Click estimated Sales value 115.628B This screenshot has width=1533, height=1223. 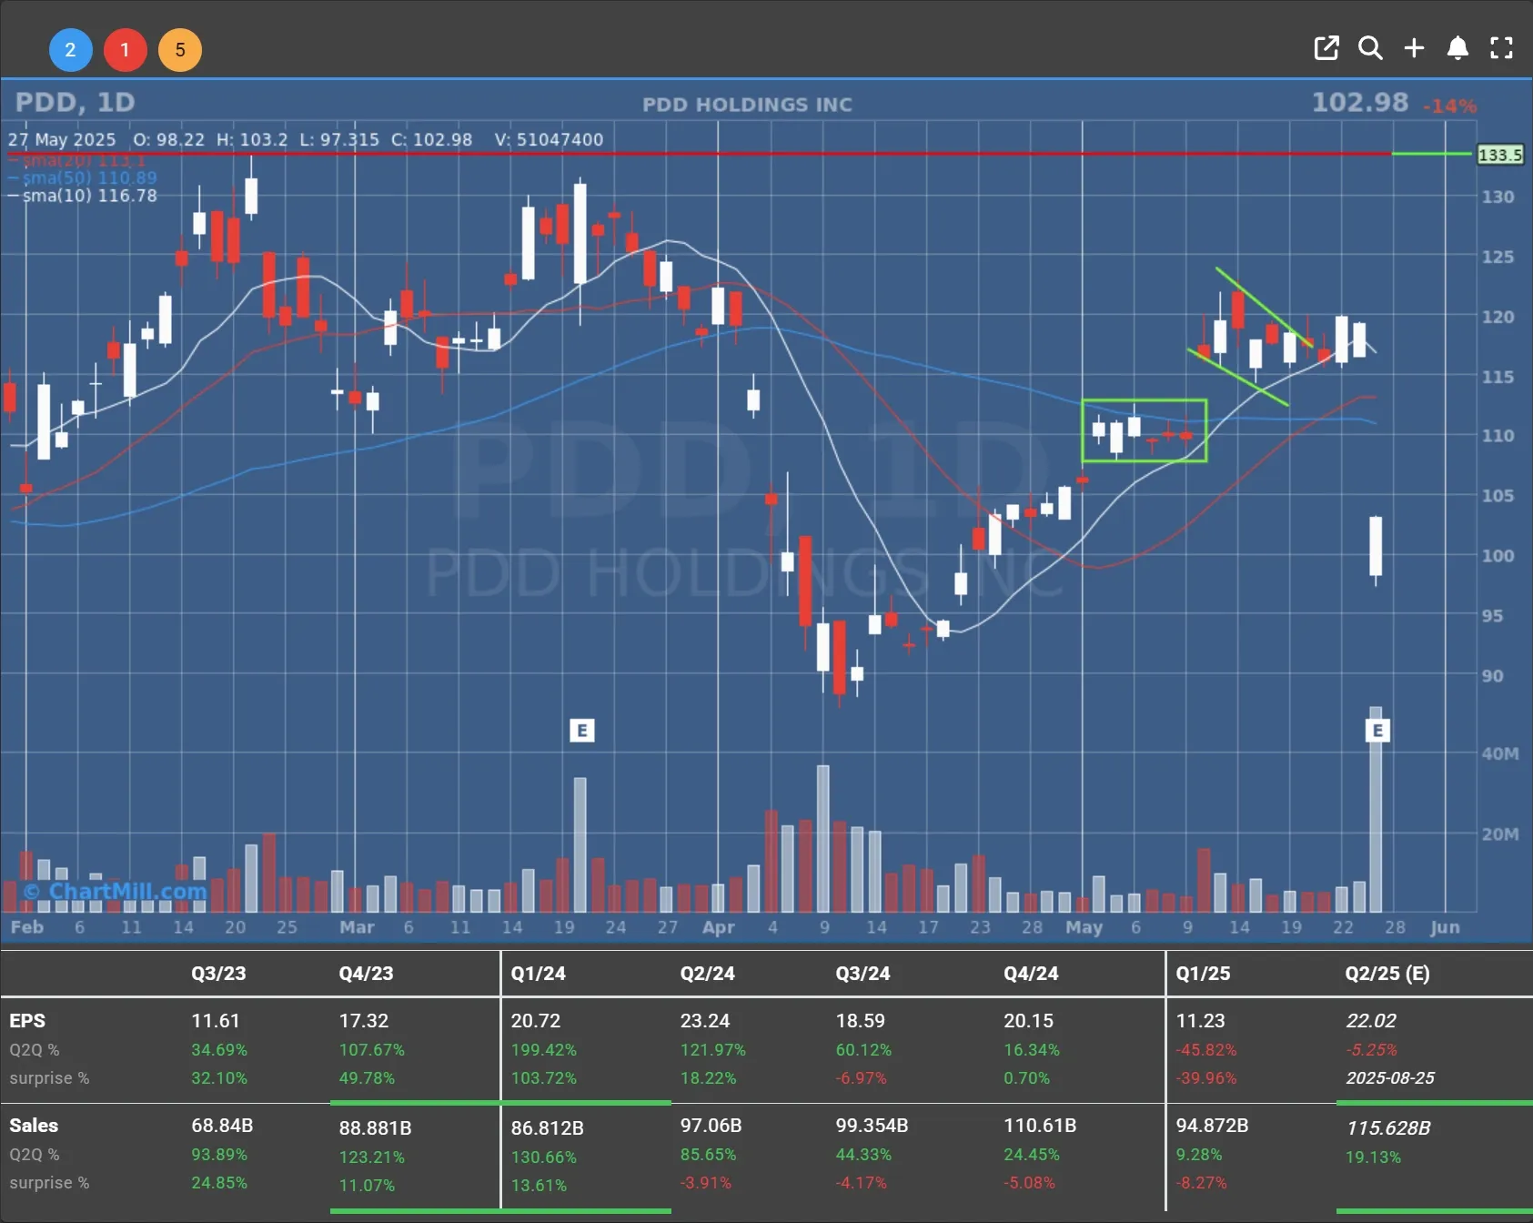(1388, 1128)
